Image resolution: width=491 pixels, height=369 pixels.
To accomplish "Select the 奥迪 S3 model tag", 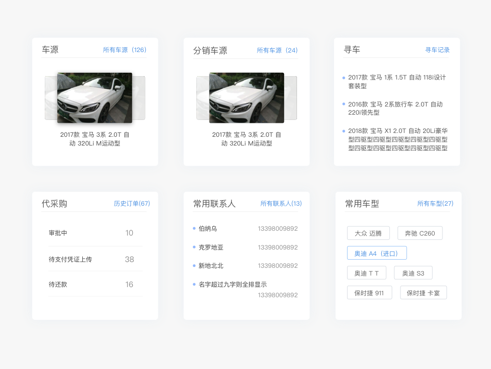I will click(x=413, y=273).
